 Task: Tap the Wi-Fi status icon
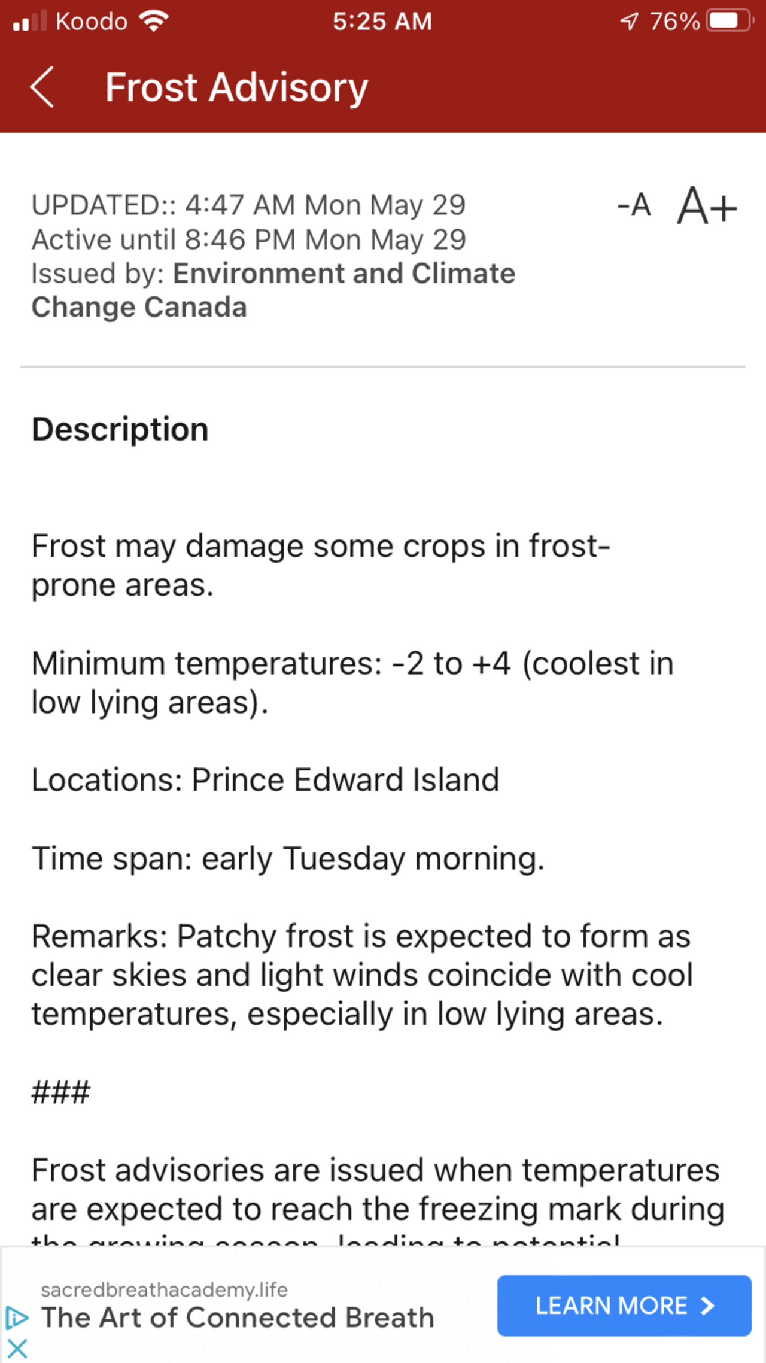[x=154, y=21]
